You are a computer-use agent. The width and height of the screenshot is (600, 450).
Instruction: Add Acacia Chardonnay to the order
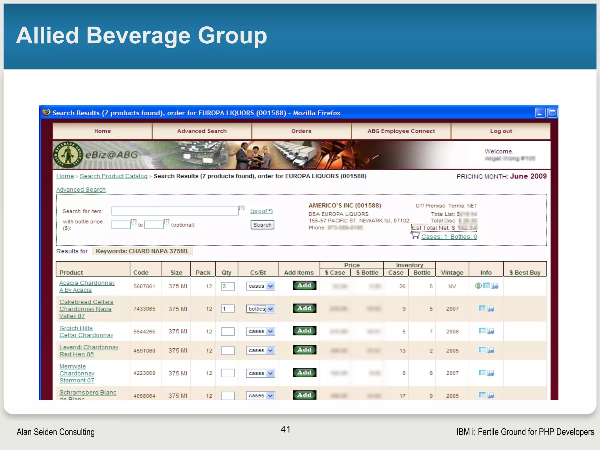click(305, 285)
